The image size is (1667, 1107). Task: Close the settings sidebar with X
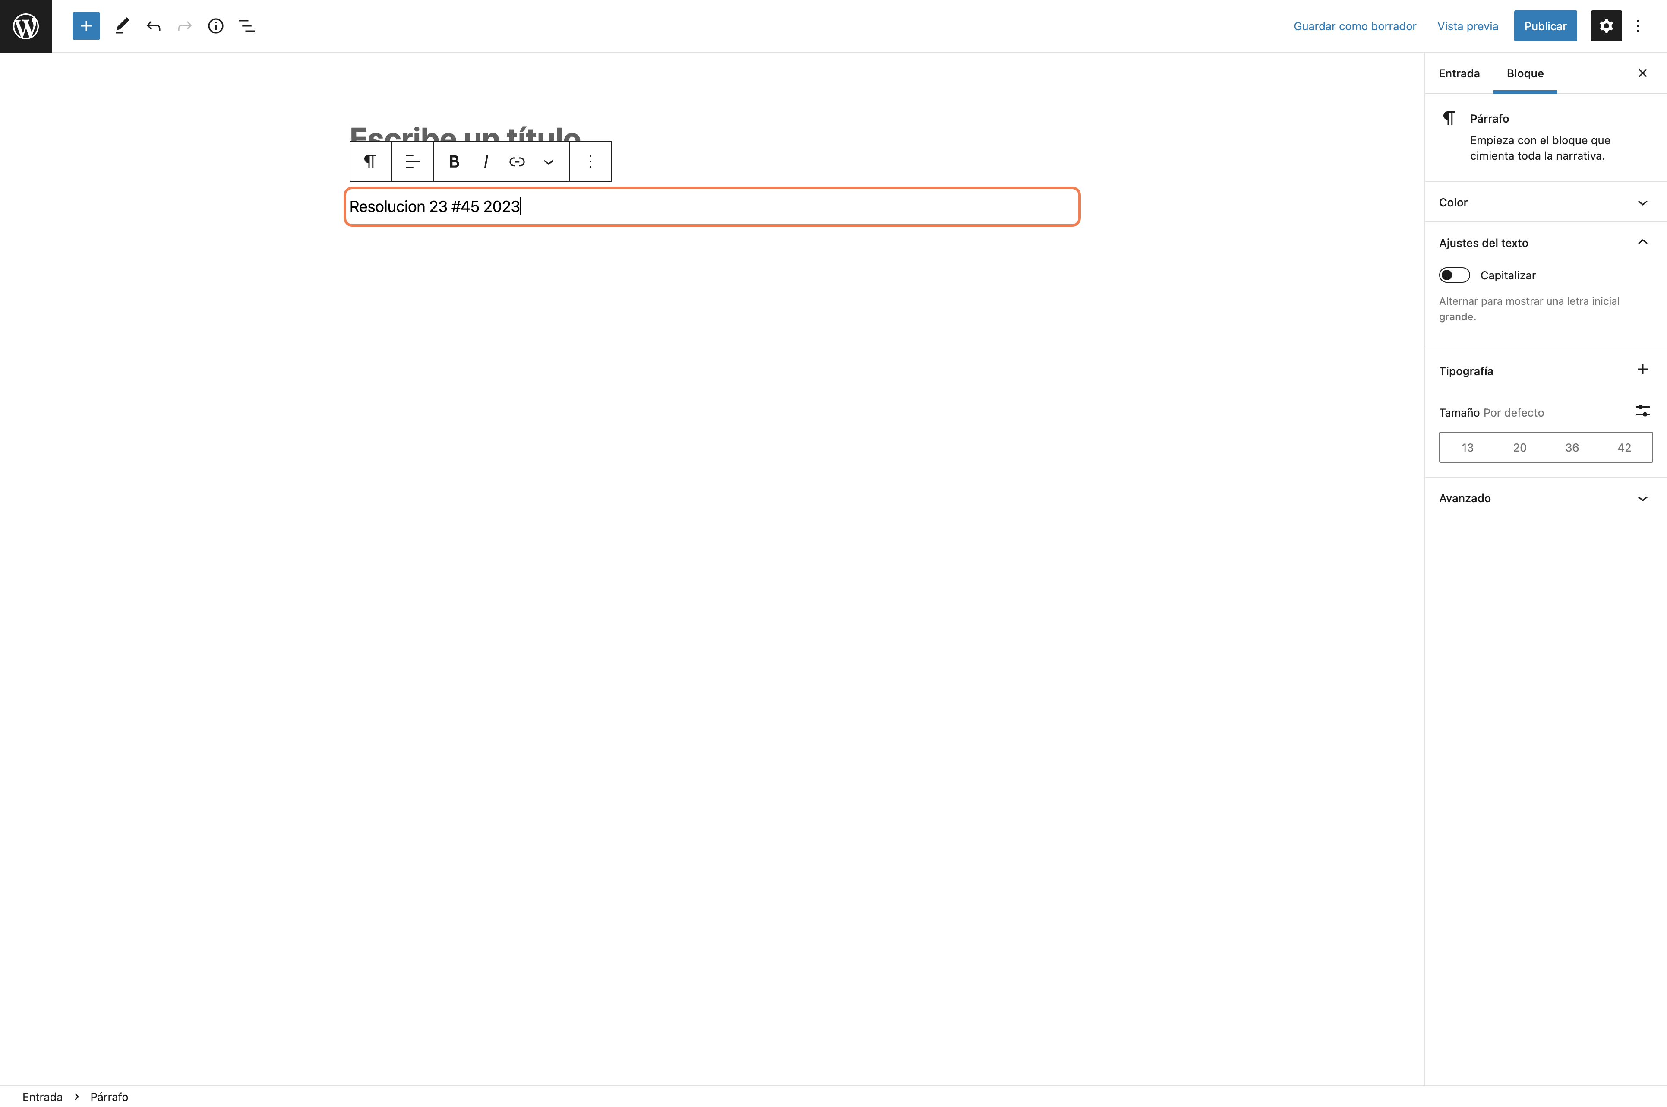1642,73
